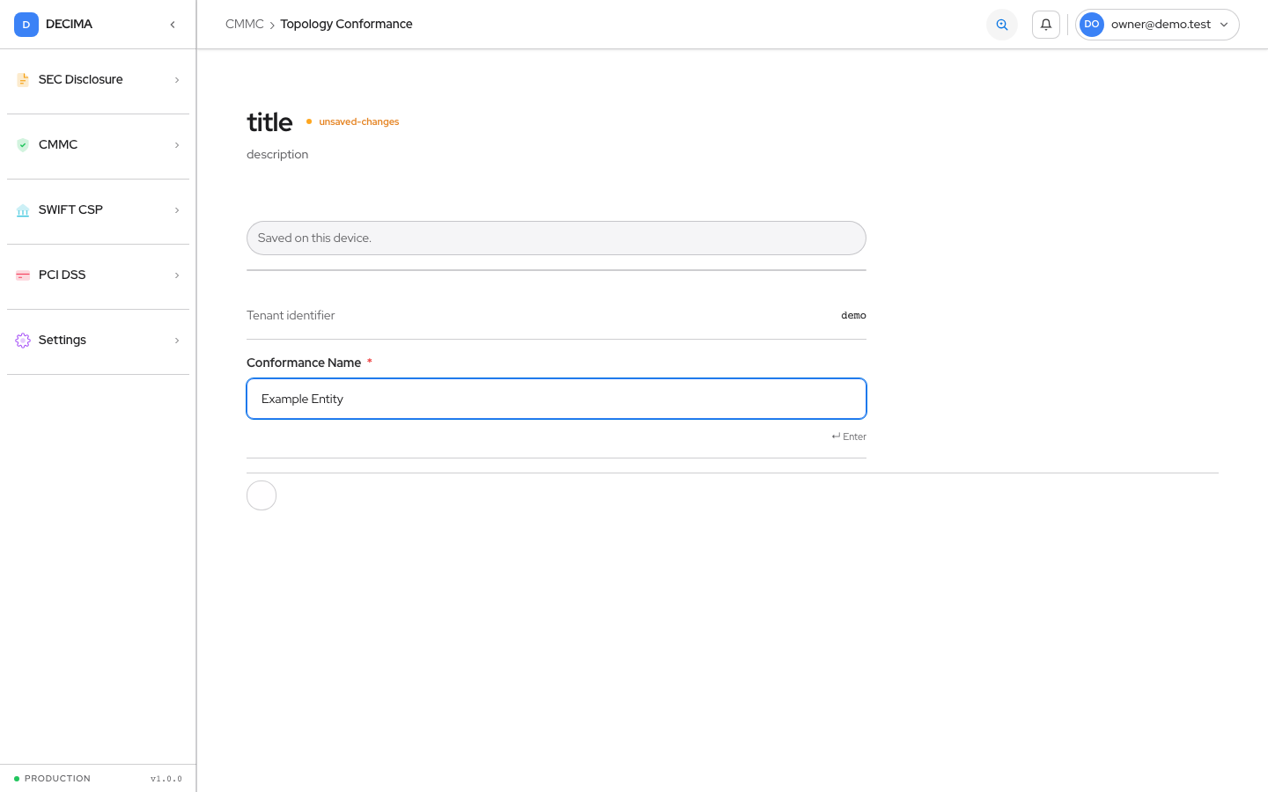Collapse the sidebar with the chevron
1268x792 pixels.
pyautogui.click(x=173, y=25)
